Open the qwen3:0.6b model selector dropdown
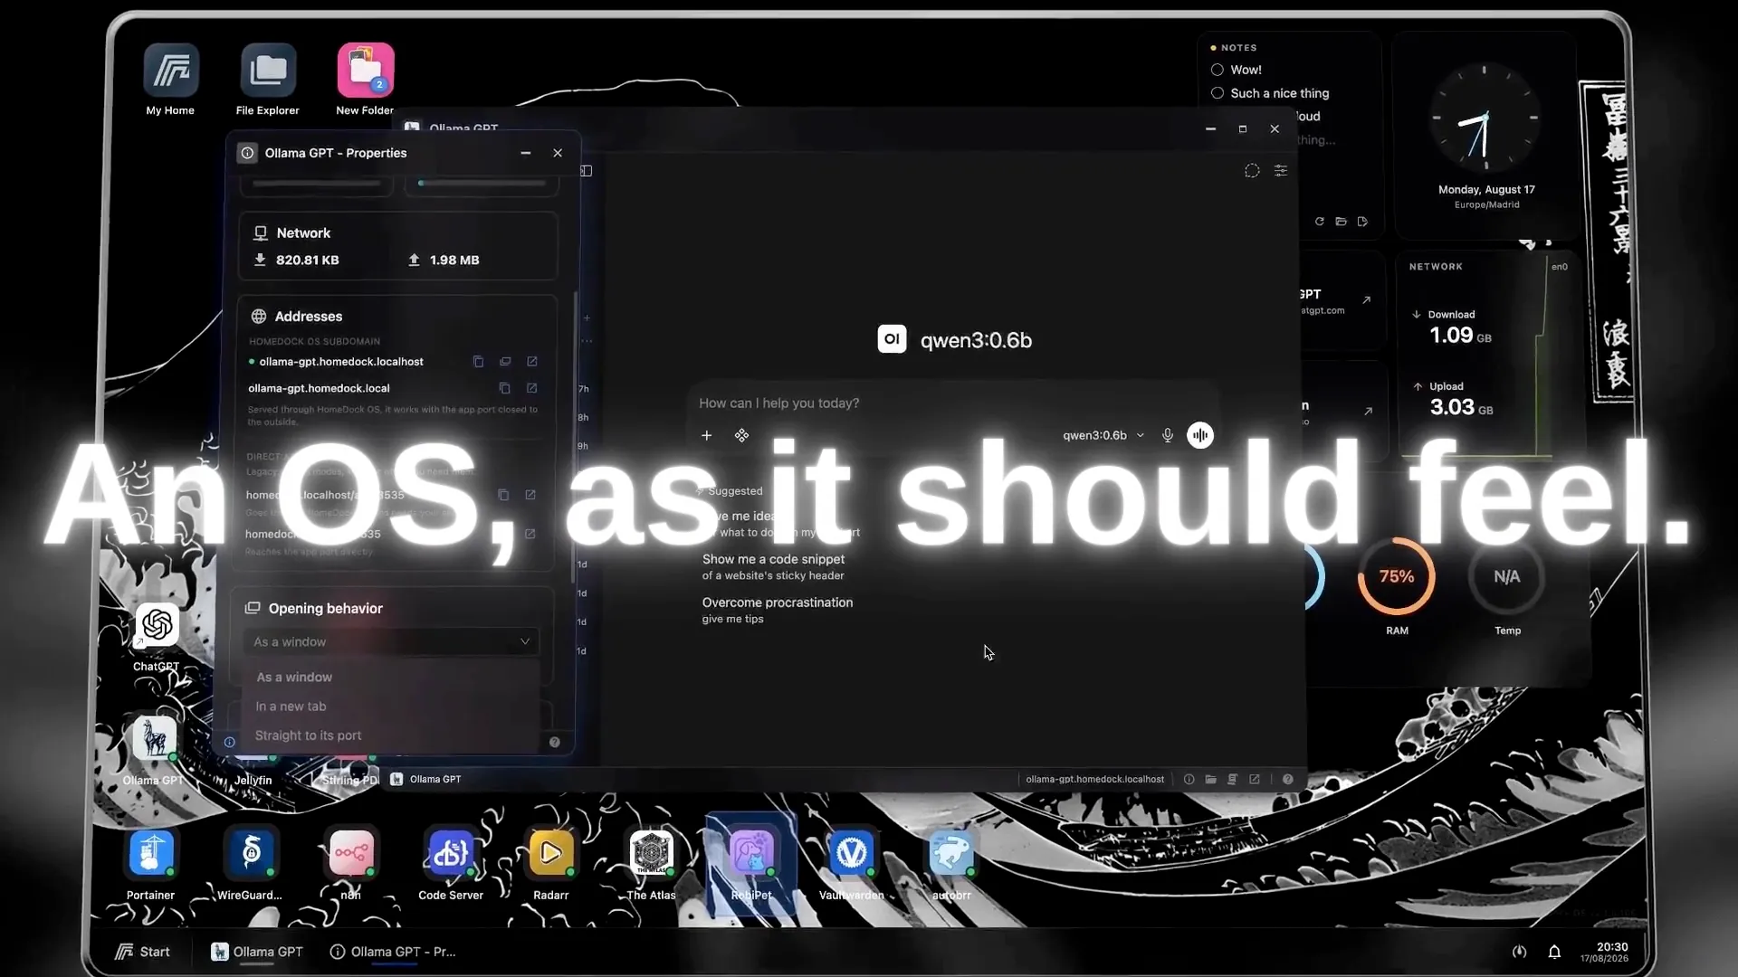Image resolution: width=1738 pixels, height=977 pixels. 1103,435
